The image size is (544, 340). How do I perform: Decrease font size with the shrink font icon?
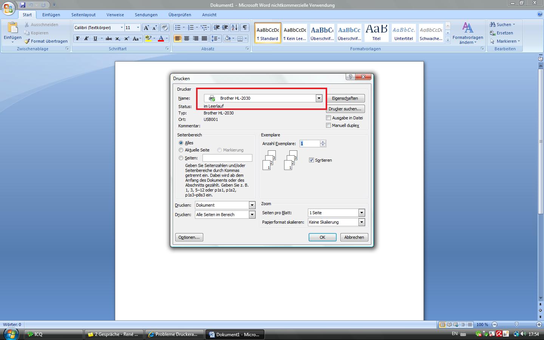point(155,28)
